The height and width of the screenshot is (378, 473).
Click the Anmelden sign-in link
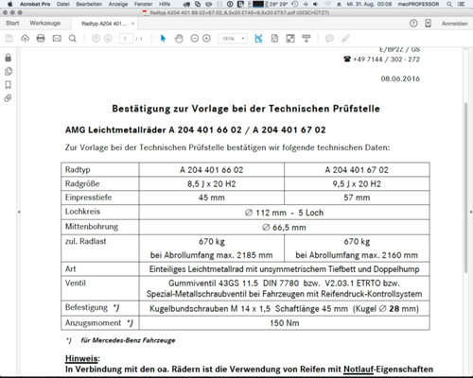click(454, 24)
